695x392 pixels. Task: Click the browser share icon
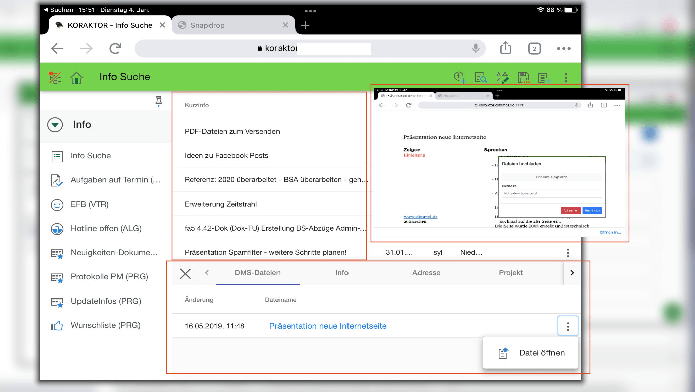[506, 48]
